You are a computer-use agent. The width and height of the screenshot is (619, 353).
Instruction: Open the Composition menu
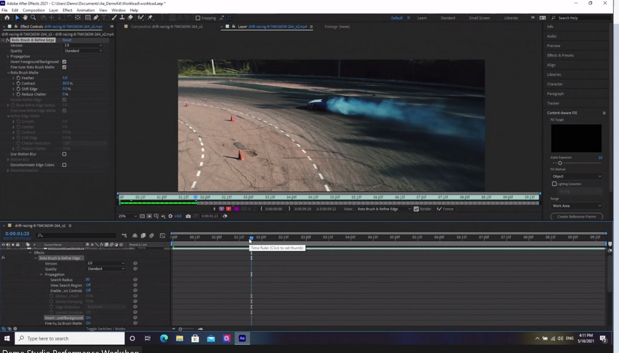(34, 10)
